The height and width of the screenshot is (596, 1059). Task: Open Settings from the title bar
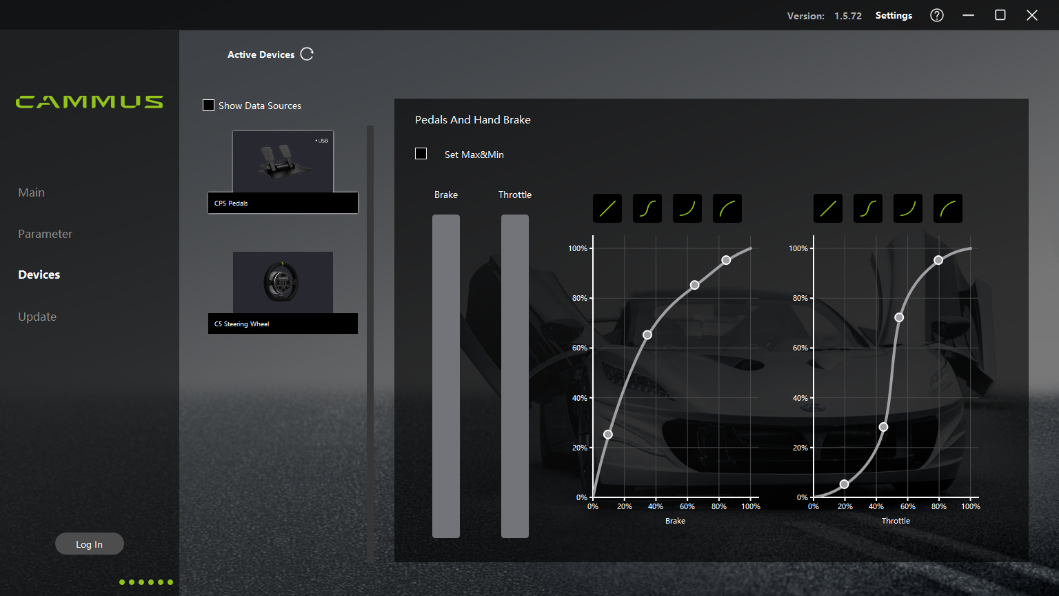point(894,15)
